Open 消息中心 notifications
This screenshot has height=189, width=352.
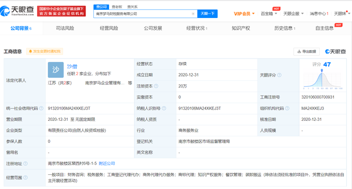[x=319, y=14]
